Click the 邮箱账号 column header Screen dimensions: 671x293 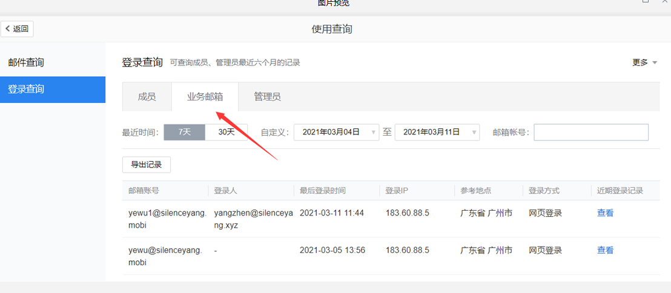pyautogui.click(x=144, y=191)
